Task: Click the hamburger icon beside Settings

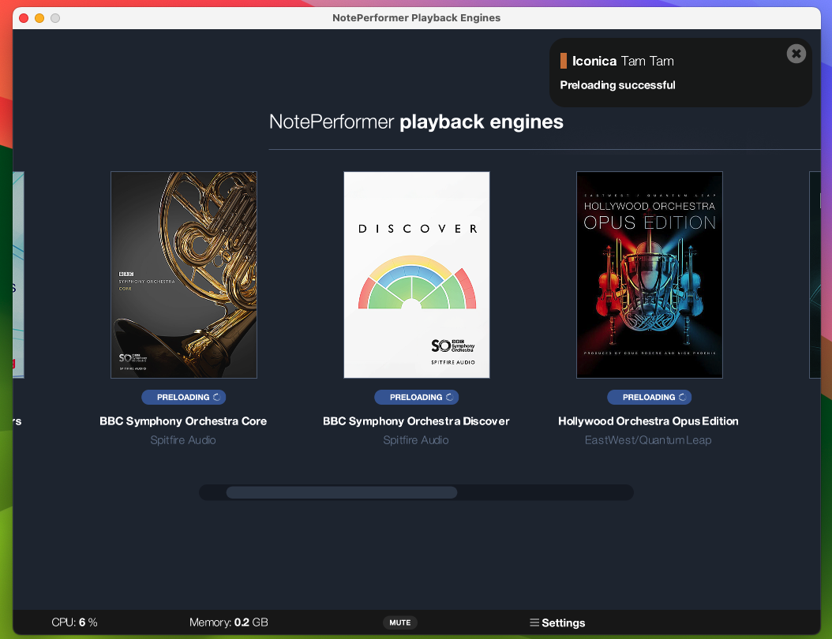Action: (534, 622)
